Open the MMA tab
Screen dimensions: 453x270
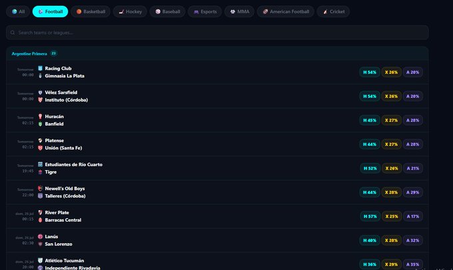[x=240, y=11]
